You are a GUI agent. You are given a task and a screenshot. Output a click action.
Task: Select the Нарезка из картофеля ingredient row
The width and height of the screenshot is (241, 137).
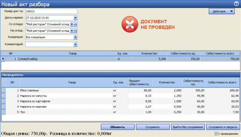click(x=120, y=101)
